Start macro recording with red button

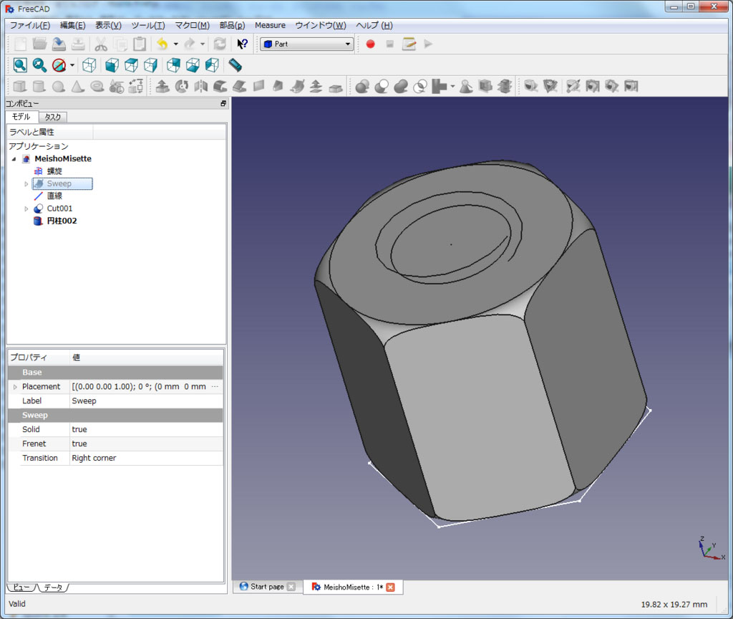(x=370, y=44)
